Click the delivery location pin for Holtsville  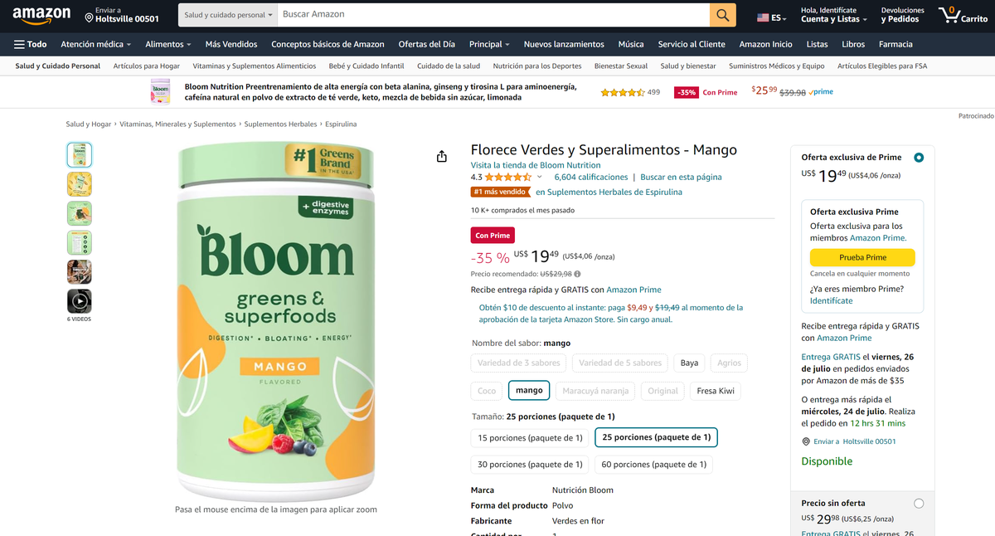89,17
